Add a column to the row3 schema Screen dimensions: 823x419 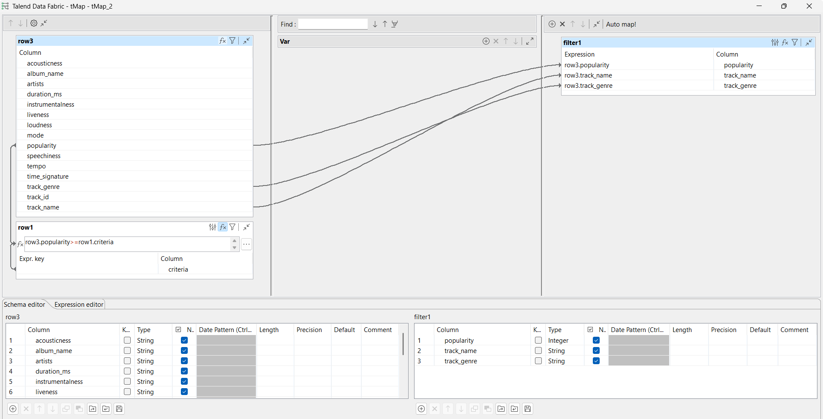[13, 409]
